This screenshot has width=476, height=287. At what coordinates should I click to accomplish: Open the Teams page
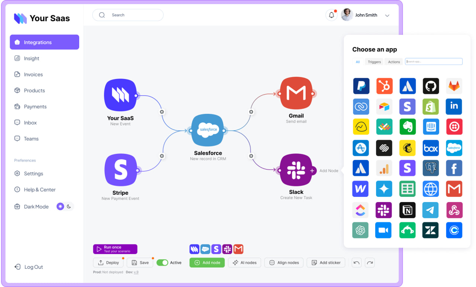coord(26,139)
